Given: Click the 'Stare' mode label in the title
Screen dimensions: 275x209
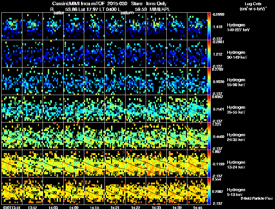Looking at the screenshot, I should [x=137, y=4].
